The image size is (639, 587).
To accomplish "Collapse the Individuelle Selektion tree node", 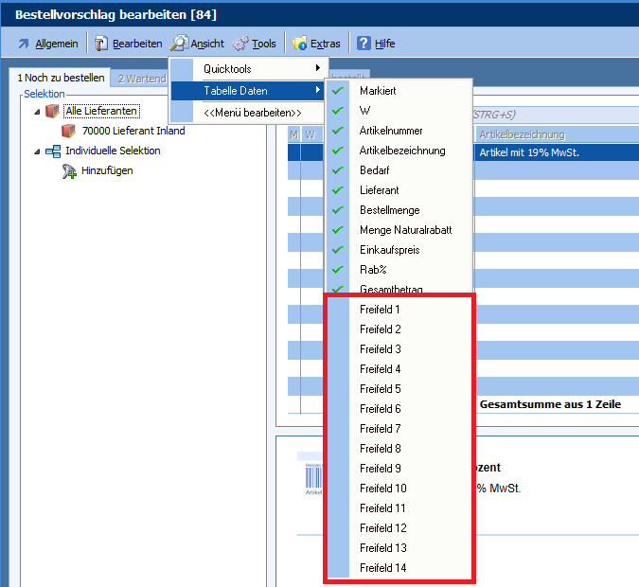I will click(37, 151).
